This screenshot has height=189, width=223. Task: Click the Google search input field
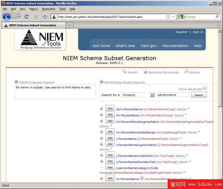(x=200, y=17)
